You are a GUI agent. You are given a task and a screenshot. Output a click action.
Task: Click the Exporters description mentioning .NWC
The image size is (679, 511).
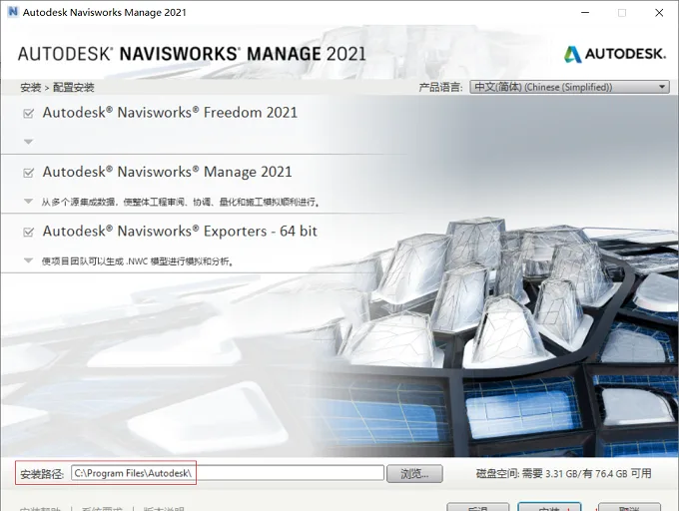click(x=138, y=260)
